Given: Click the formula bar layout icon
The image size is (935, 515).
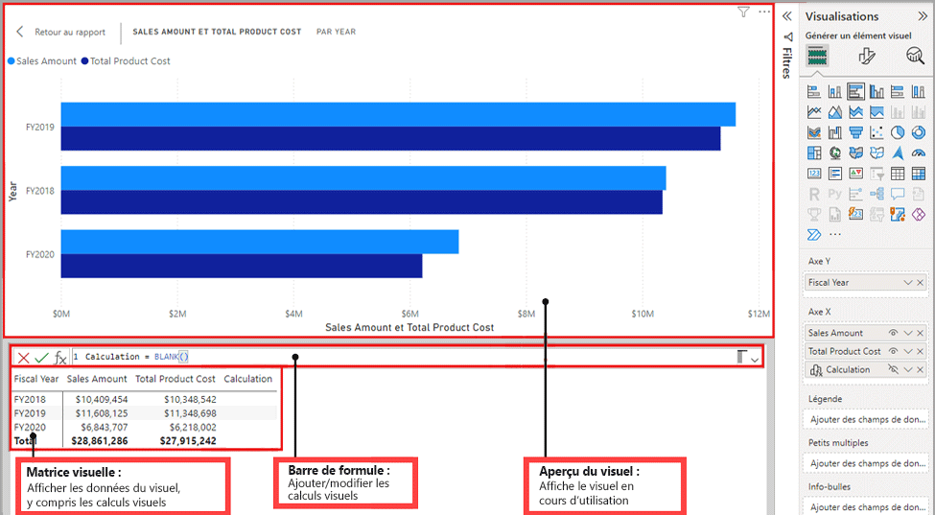Looking at the screenshot, I should [x=742, y=357].
